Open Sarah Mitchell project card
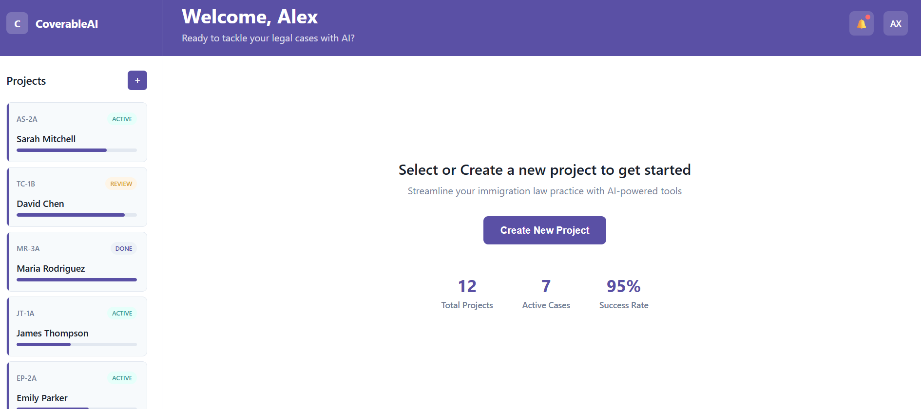Screen dimensions: 921x409 tap(77, 132)
